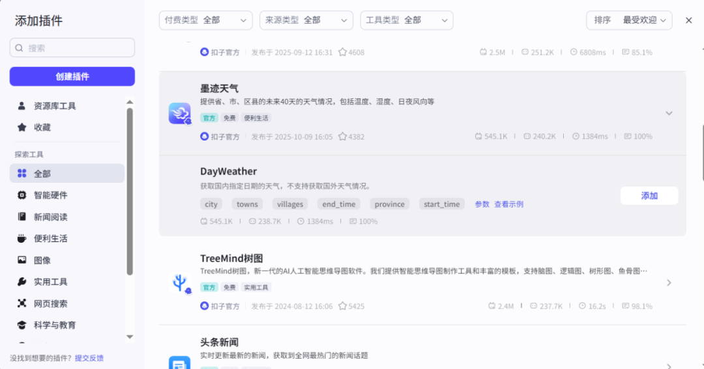Click the sidebar category scrollbar thumb
Viewport: 704px width, 369px height.
[x=130, y=191]
